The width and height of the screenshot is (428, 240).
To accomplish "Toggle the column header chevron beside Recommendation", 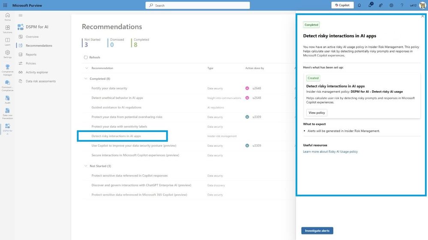I will 87,68.
